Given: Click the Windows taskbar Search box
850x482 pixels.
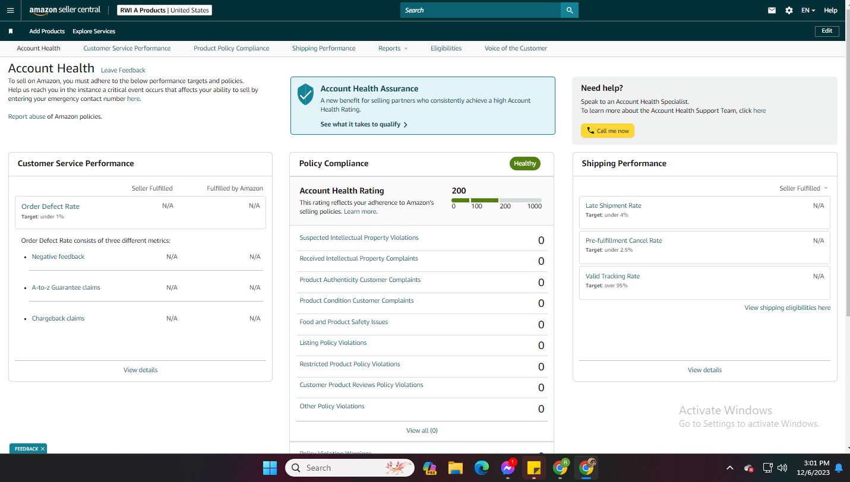Looking at the screenshot, I should pos(350,468).
